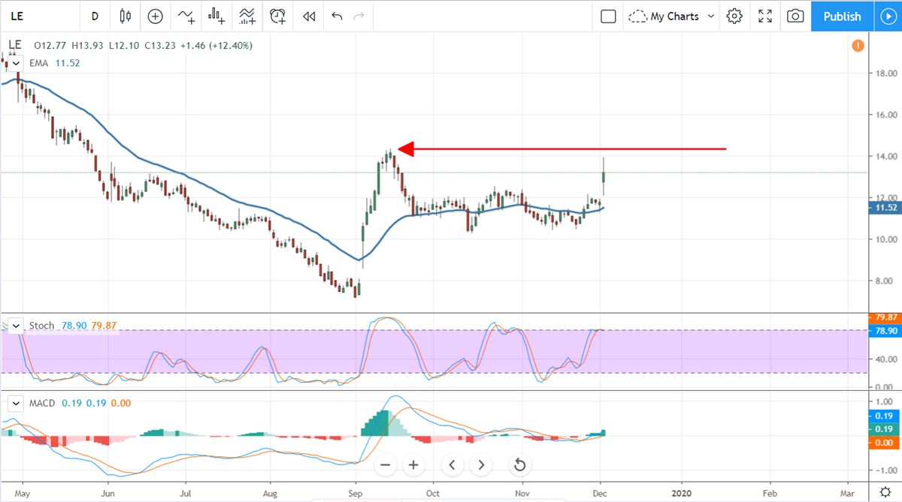Open chart settings gear in top toolbar
902x502 pixels.
[734, 16]
